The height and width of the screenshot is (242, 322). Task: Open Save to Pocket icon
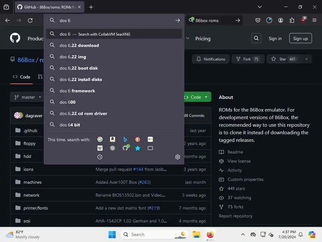pos(258,20)
